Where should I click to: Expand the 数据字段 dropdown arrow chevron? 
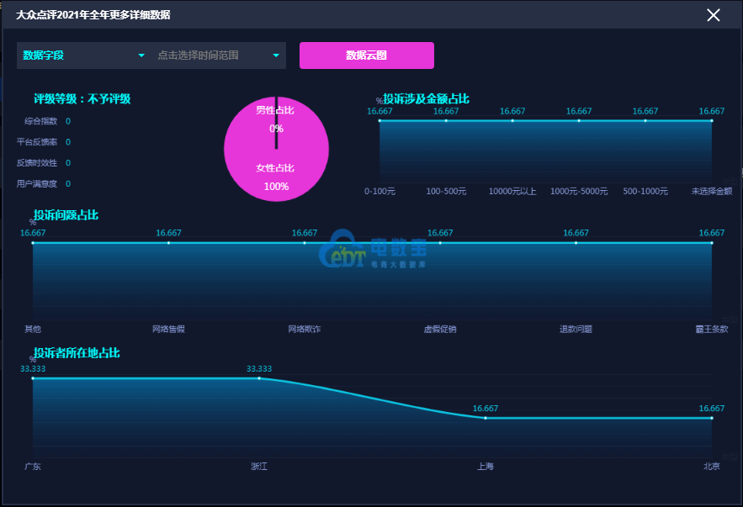[140, 55]
